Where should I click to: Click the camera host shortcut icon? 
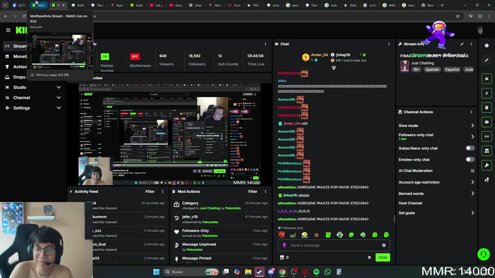(486, 151)
